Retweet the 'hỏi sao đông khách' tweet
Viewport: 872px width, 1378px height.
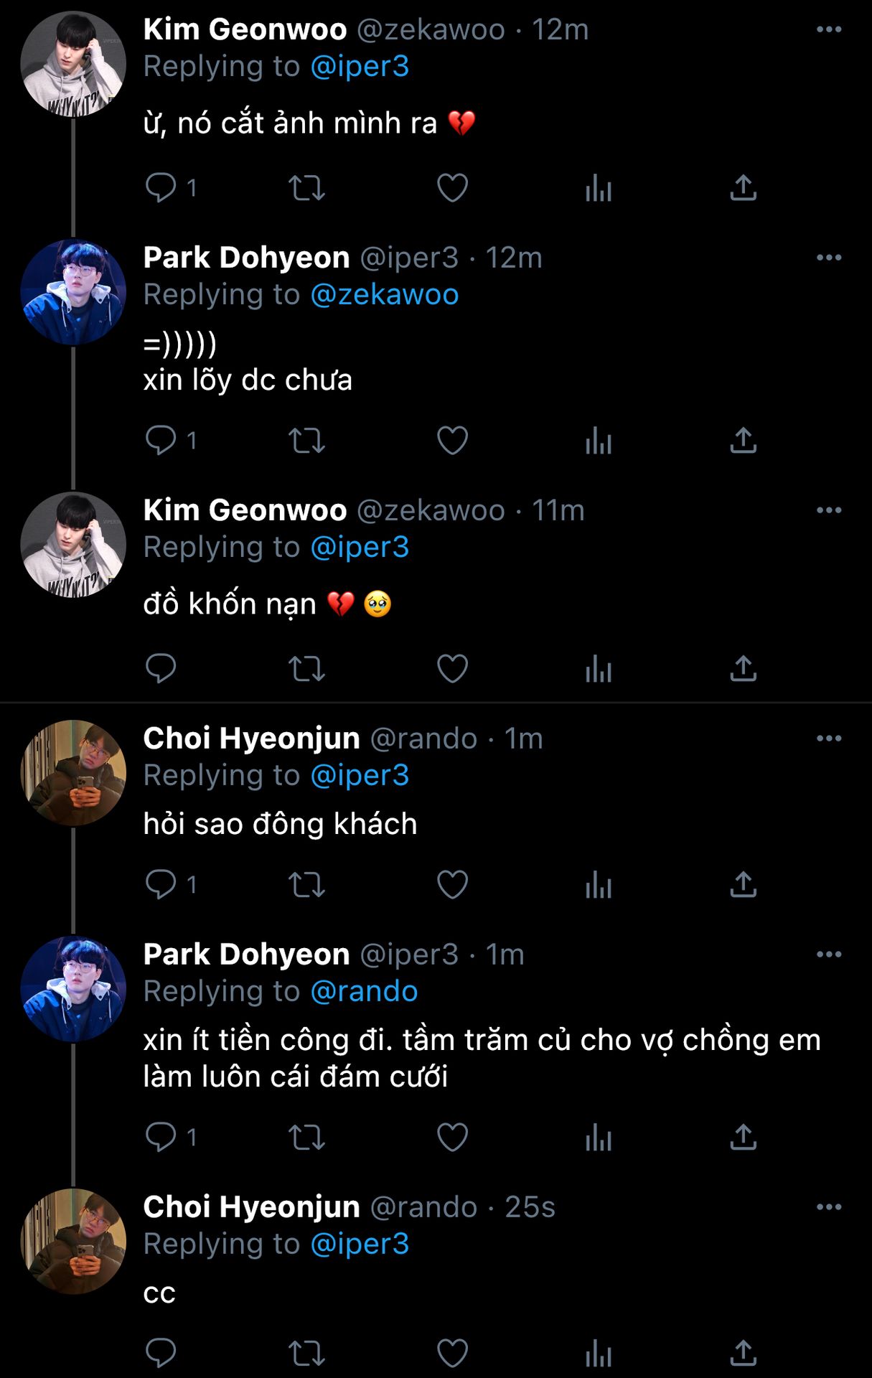point(306,884)
